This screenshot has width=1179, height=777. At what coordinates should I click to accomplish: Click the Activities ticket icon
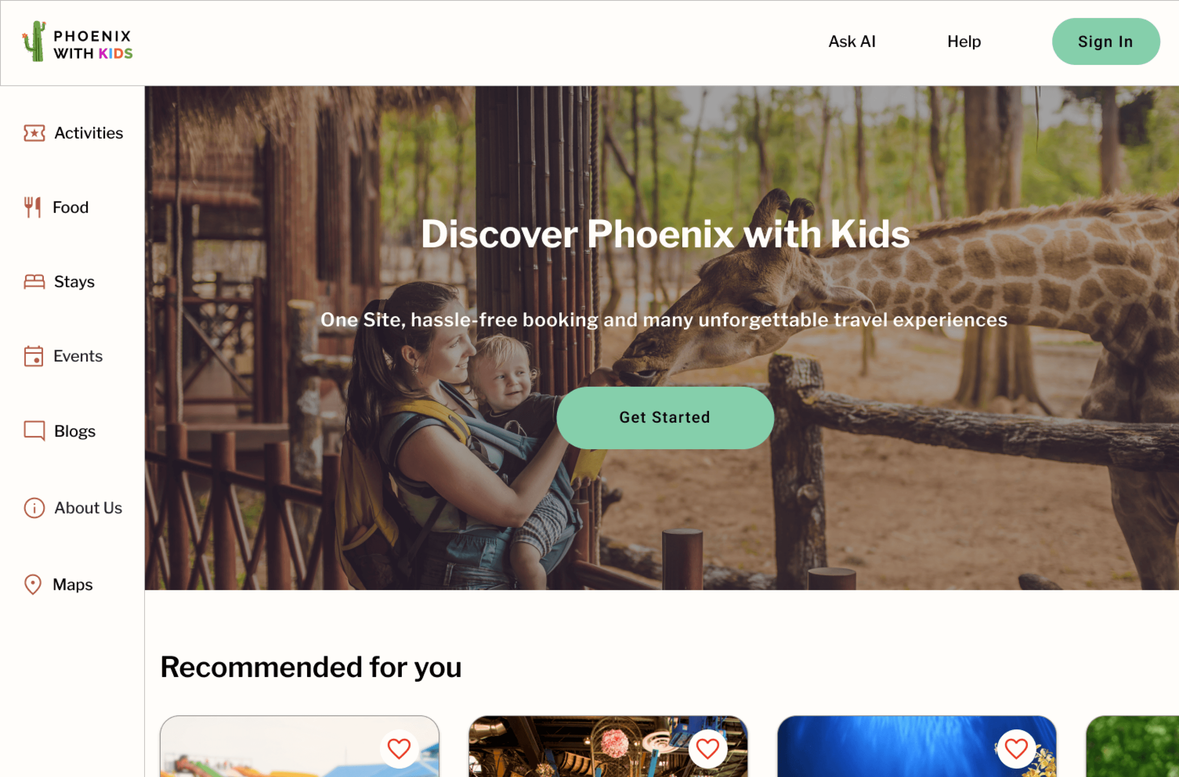[34, 133]
